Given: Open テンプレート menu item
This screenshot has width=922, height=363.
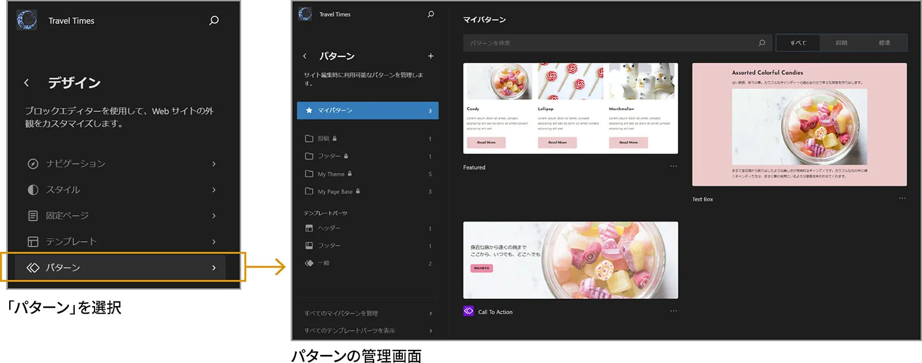Looking at the screenshot, I should pos(121,242).
